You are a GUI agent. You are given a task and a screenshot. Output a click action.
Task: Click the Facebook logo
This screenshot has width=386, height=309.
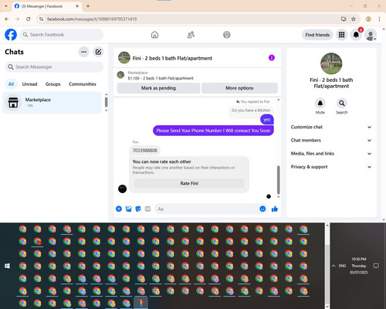(x=11, y=35)
